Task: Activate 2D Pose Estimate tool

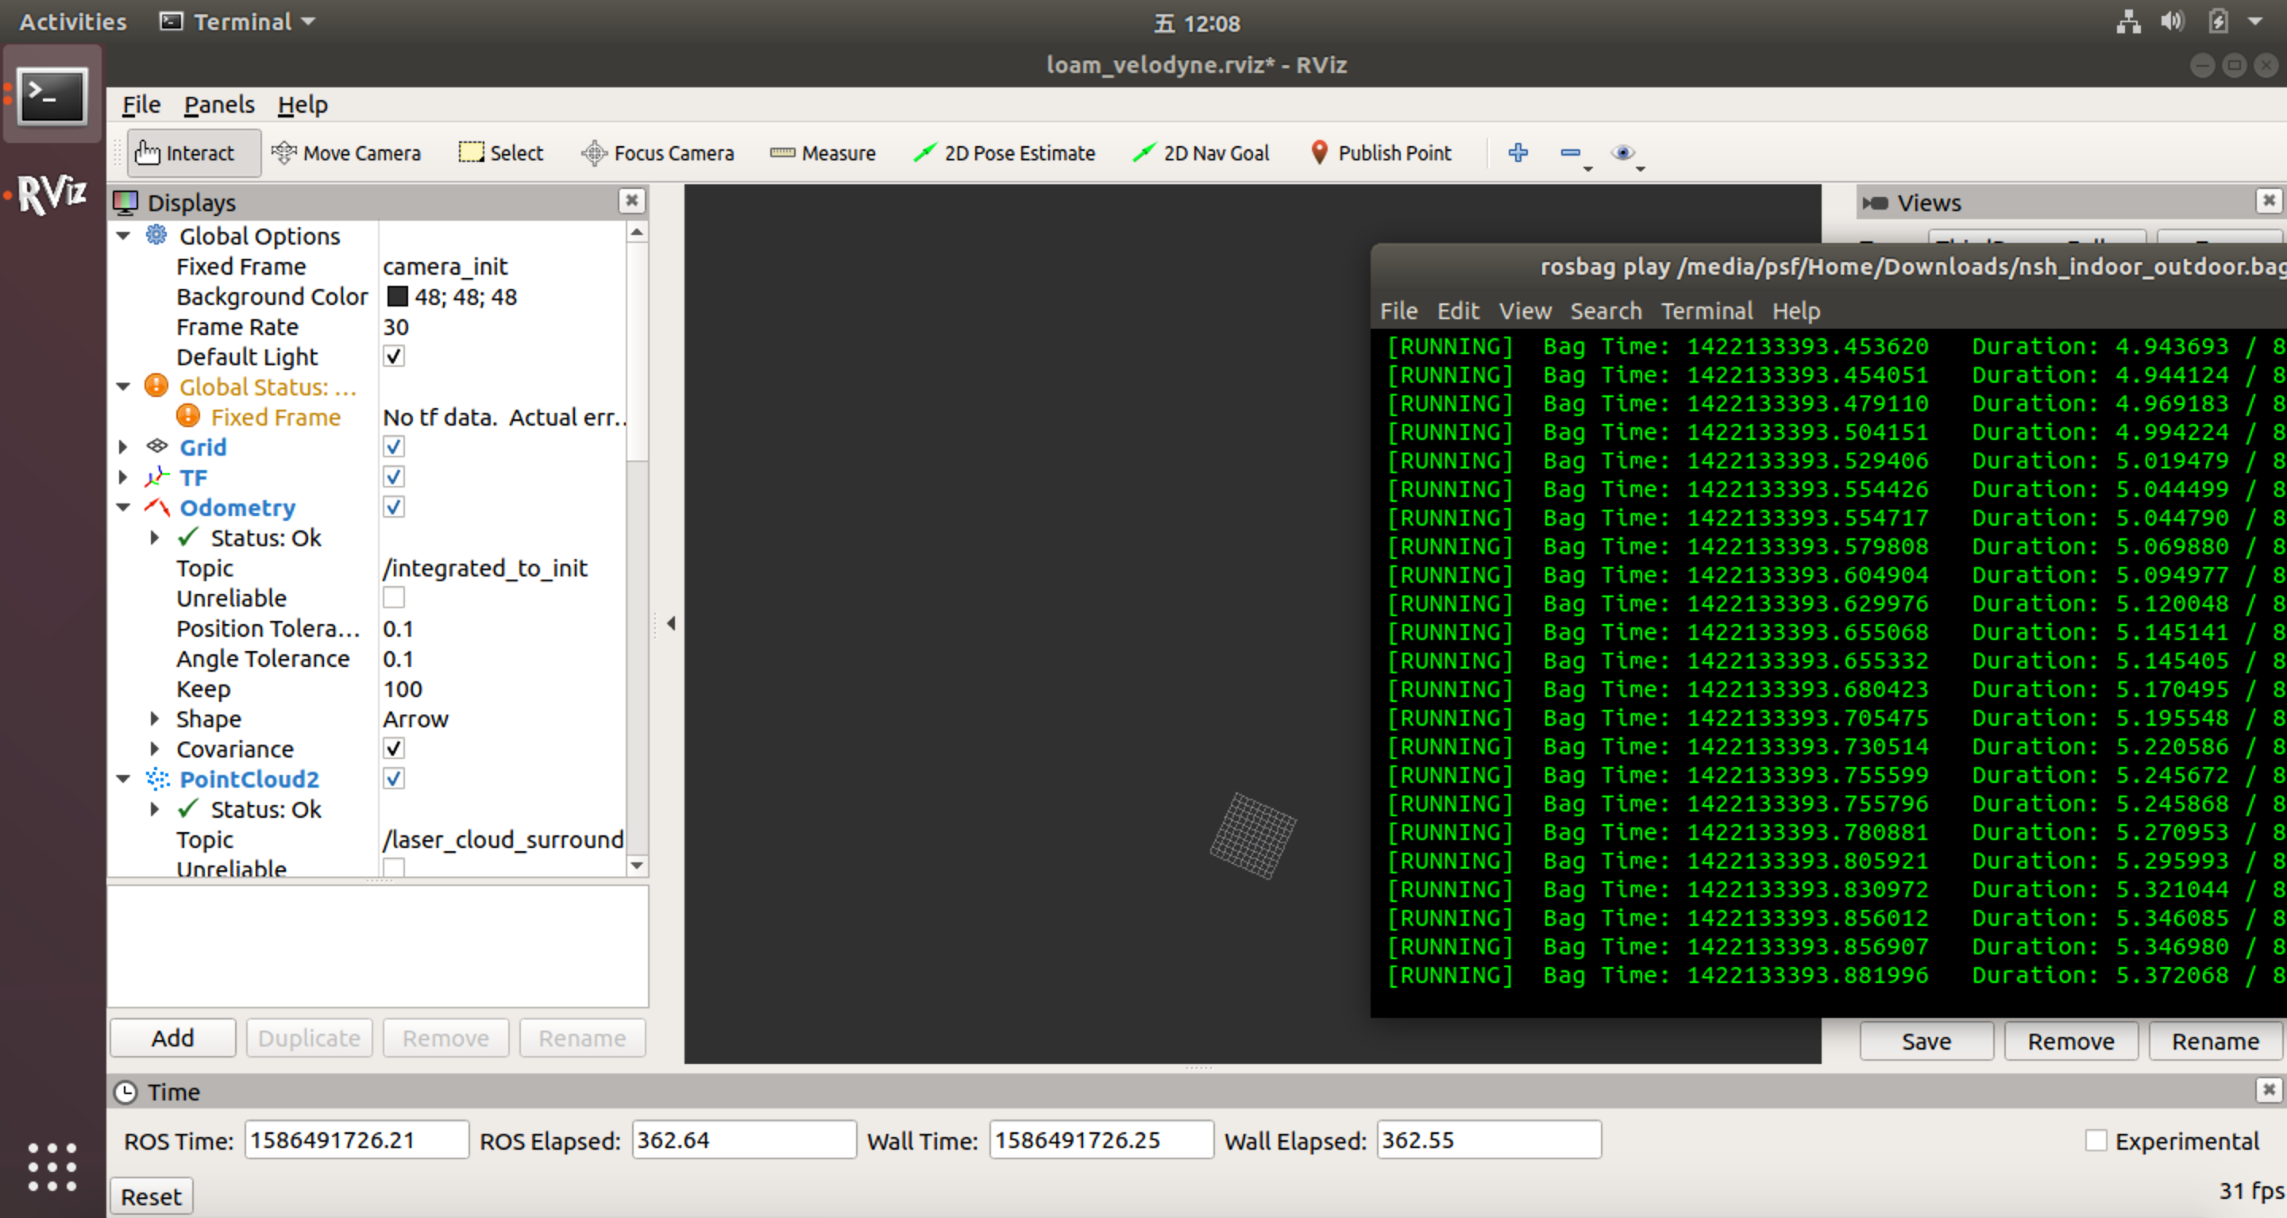Action: click(1005, 153)
